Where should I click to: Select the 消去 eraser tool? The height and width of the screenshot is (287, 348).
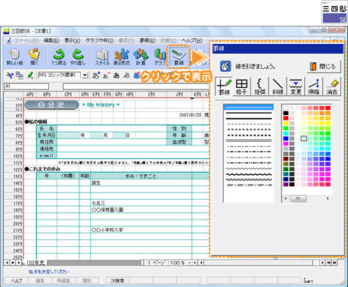(x=332, y=86)
